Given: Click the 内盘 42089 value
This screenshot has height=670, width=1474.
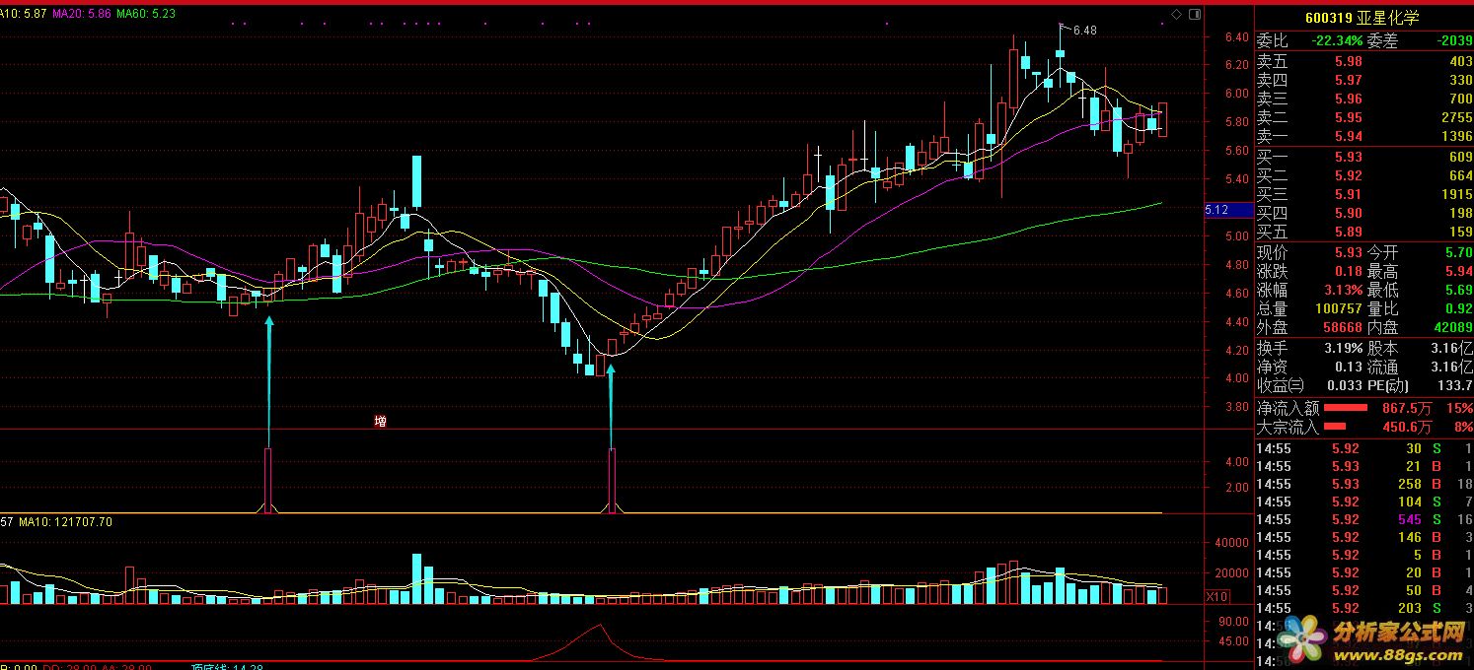Looking at the screenshot, I should [x=1419, y=327].
